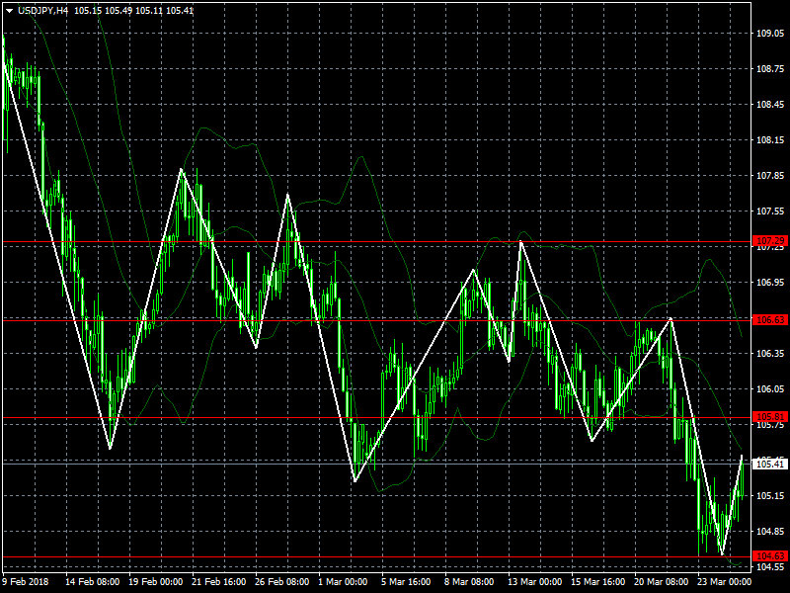Click the 107.55 price axis value
The image size is (790, 593).
click(770, 212)
